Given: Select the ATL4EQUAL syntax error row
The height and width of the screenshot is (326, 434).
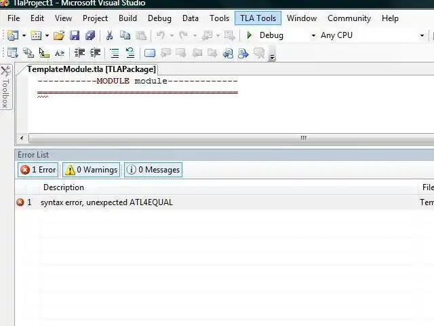Looking at the screenshot, I should [224, 202].
